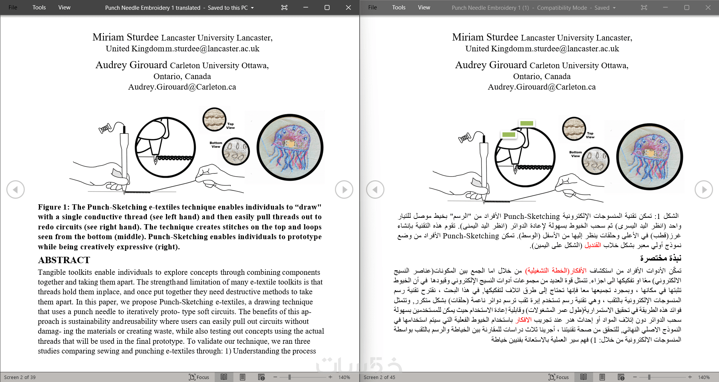This screenshot has height=382, width=719.
Task: Click the 140% zoom level in the 39-screen window
Action: point(344,377)
